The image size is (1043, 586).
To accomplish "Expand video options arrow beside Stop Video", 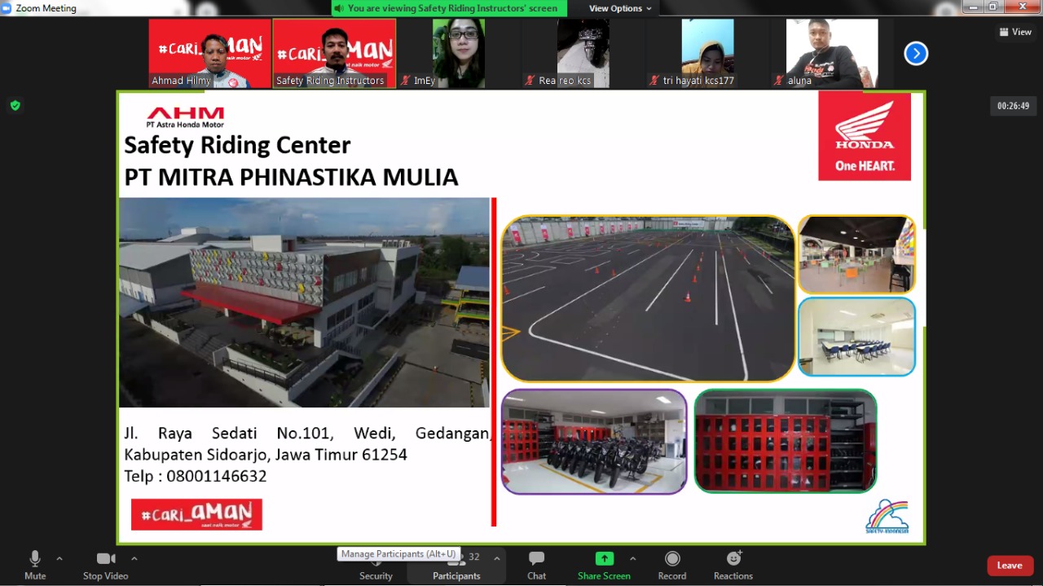I will click(134, 558).
